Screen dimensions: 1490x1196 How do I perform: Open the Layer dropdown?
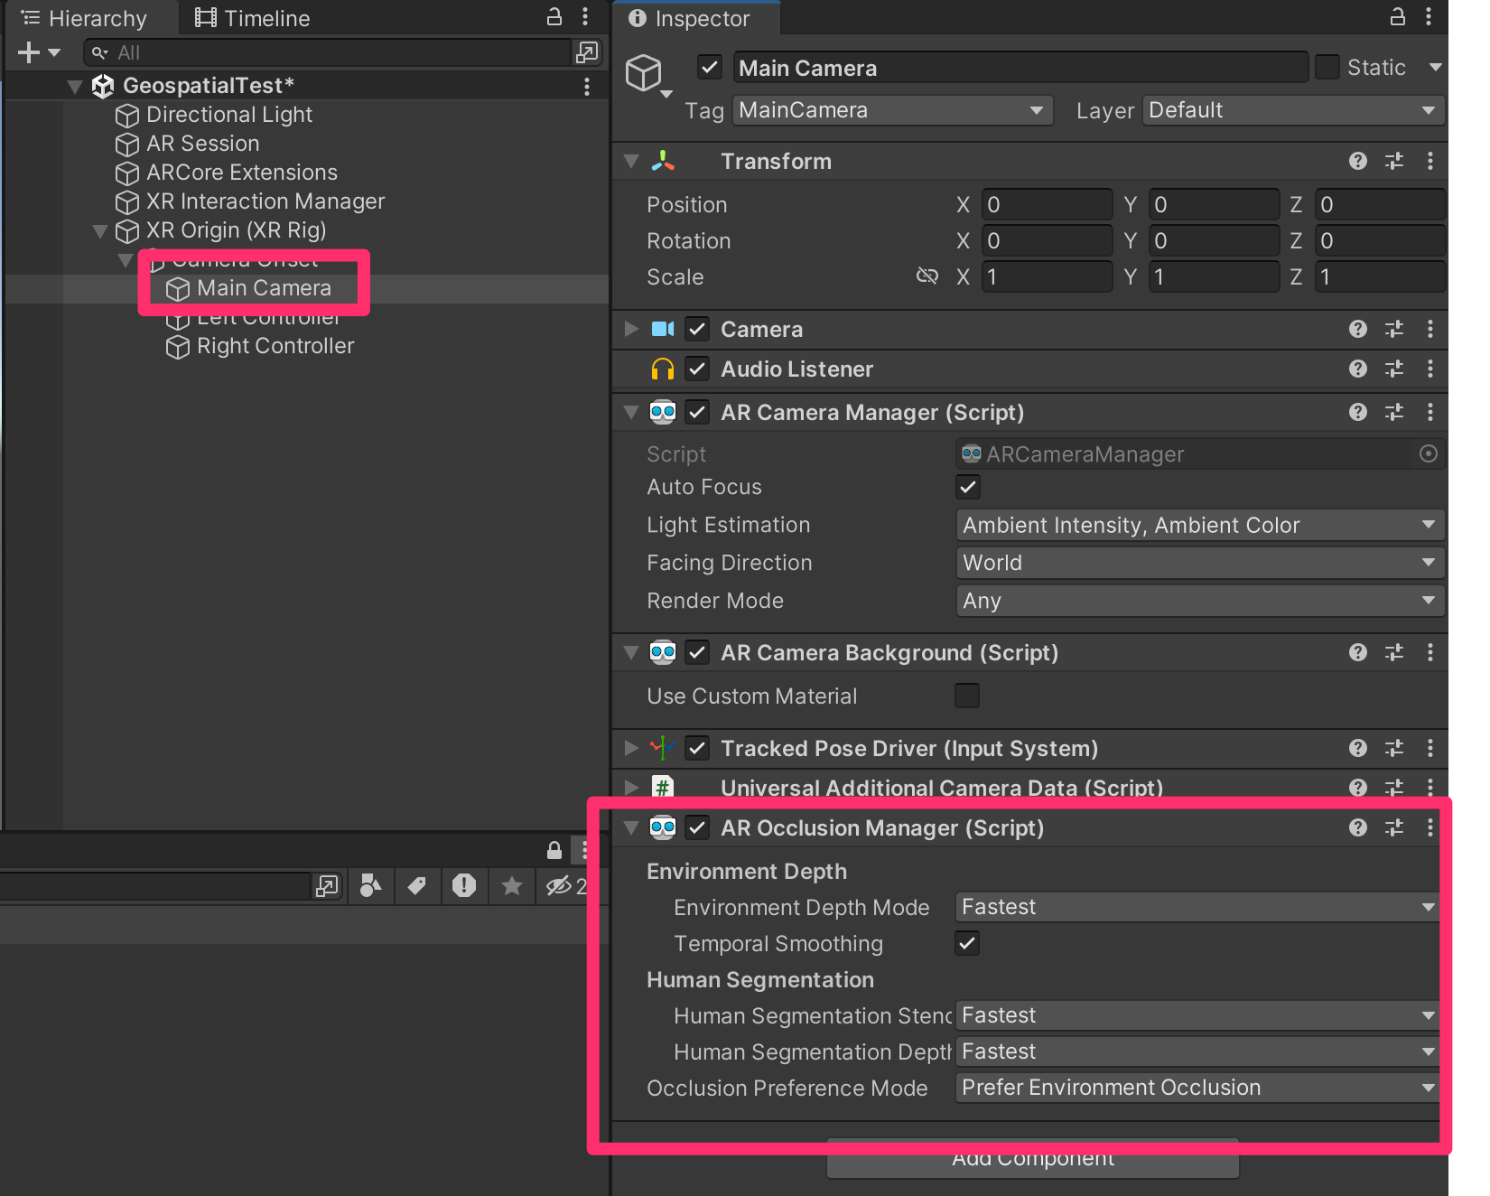pos(1293,110)
